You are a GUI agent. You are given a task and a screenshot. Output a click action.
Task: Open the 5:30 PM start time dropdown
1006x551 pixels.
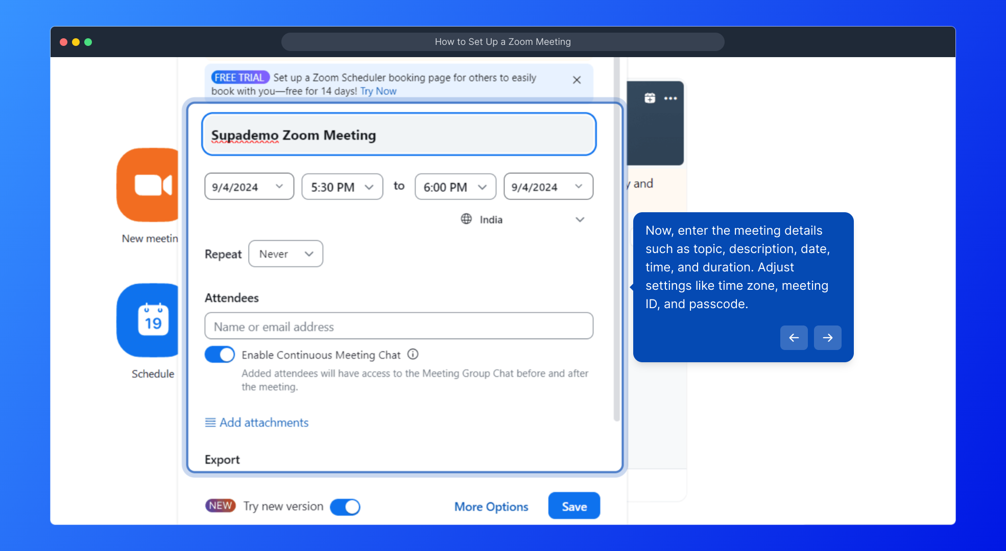click(342, 187)
